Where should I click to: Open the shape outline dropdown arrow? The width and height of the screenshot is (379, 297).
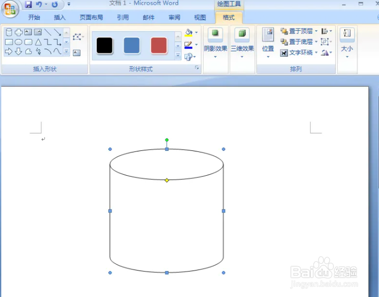click(x=196, y=45)
